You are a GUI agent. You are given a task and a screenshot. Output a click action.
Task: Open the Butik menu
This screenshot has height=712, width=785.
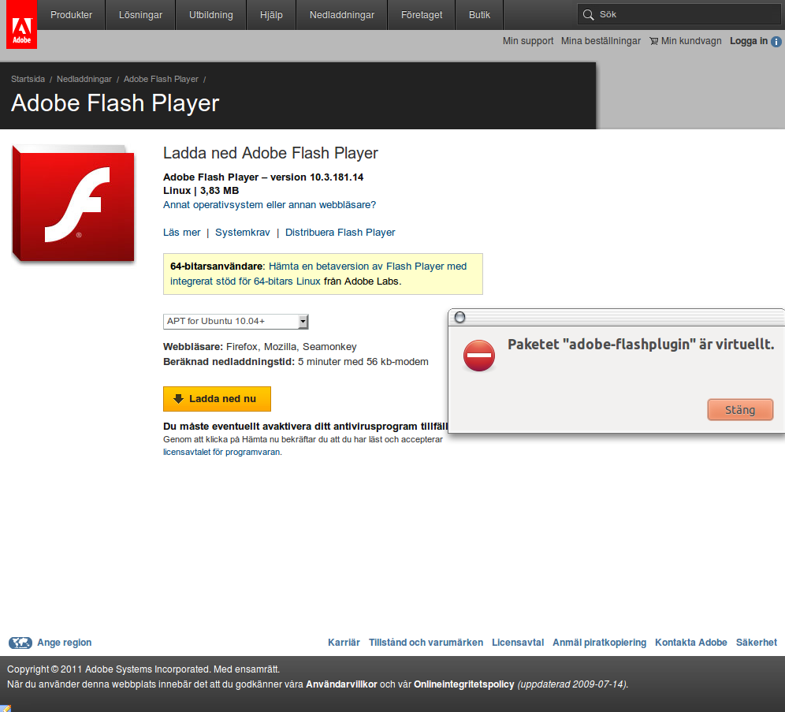(x=480, y=15)
